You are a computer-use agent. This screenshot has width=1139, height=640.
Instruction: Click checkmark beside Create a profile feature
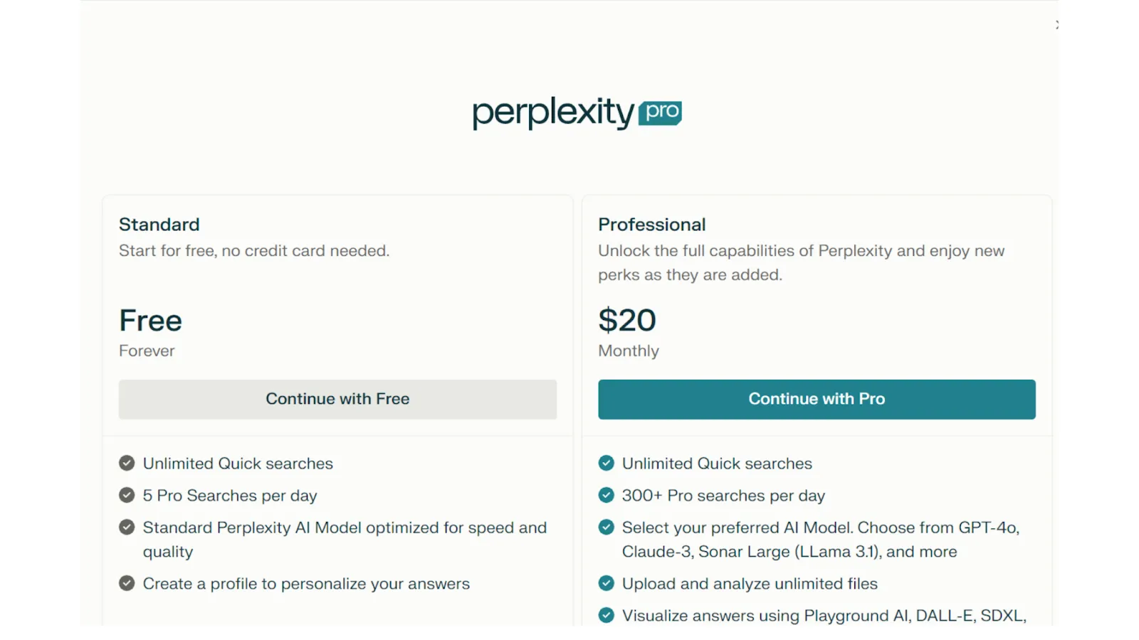pyautogui.click(x=126, y=583)
